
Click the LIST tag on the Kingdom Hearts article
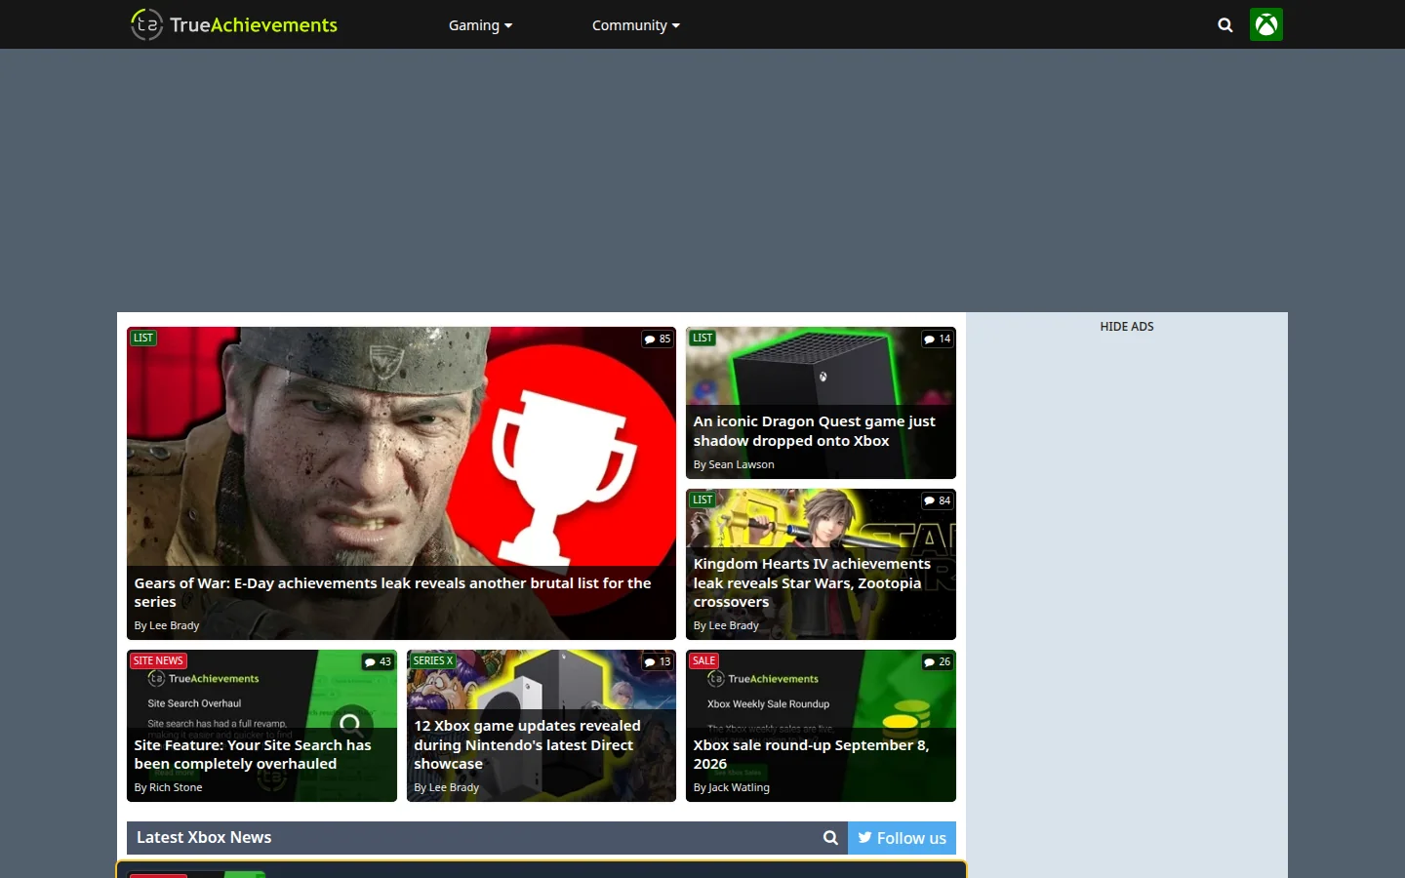[x=702, y=499]
